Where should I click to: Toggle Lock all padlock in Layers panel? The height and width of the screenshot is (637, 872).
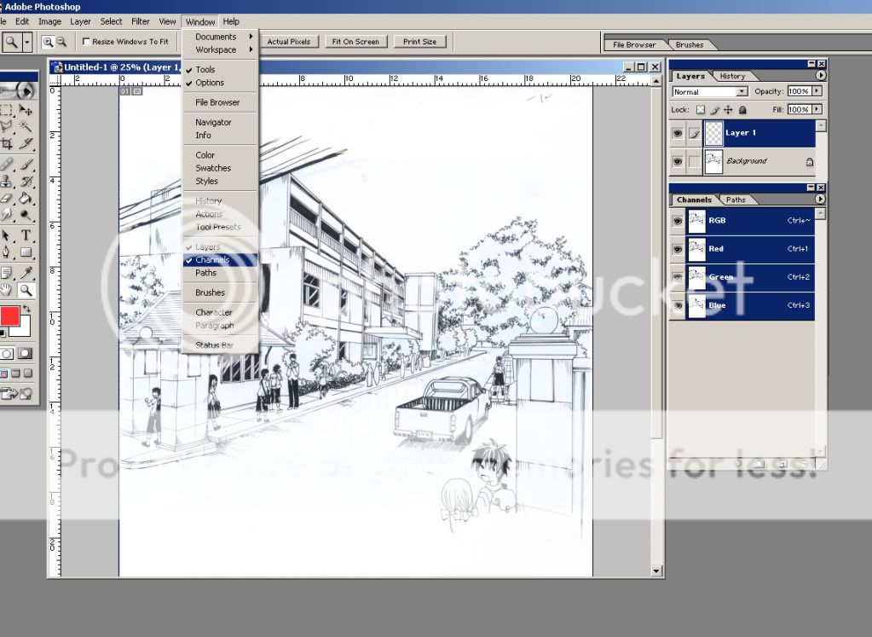pos(742,110)
